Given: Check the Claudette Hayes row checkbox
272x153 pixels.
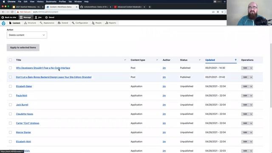Looking at the screenshot, I should (10, 114).
